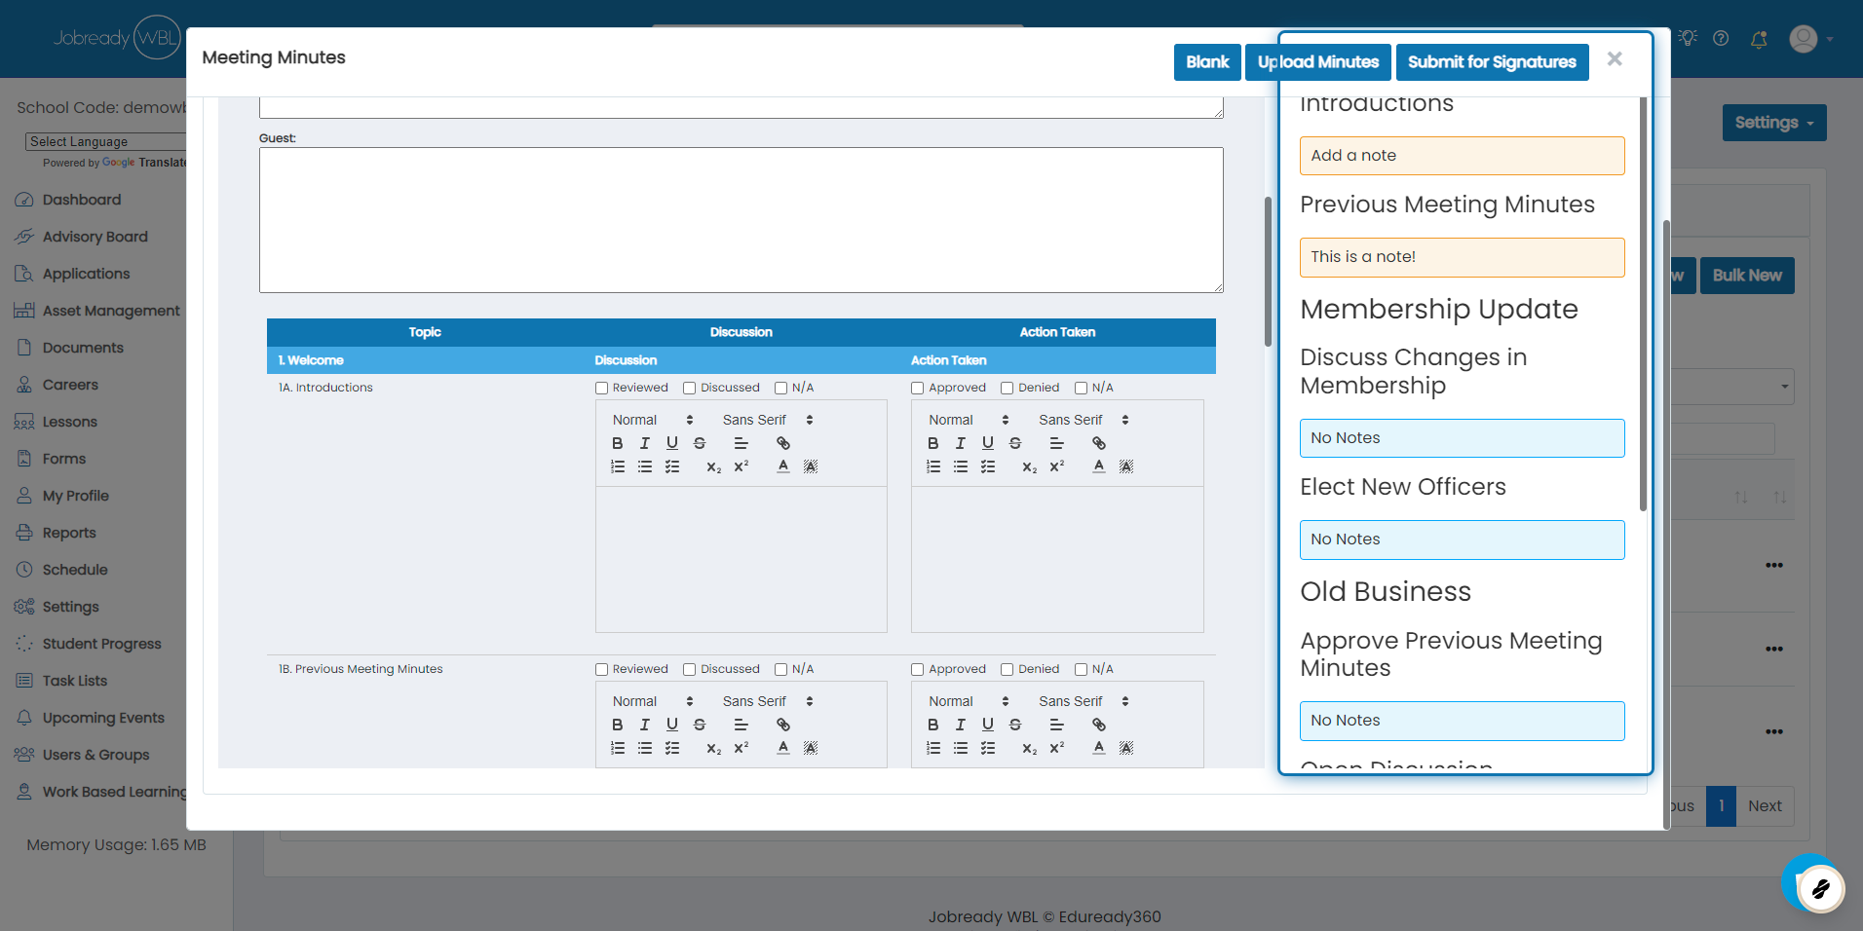The height and width of the screenshot is (931, 1863).
Task: Check Approved for 1A Introductions
Action: (917, 388)
